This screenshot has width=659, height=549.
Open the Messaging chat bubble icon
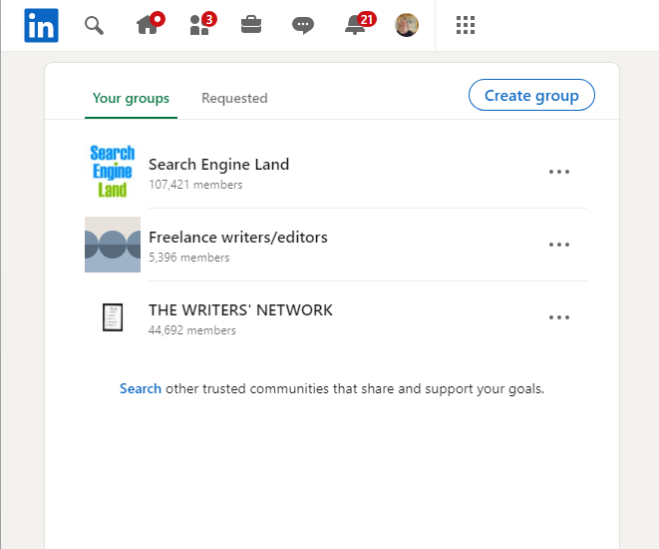pyautogui.click(x=303, y=25)
